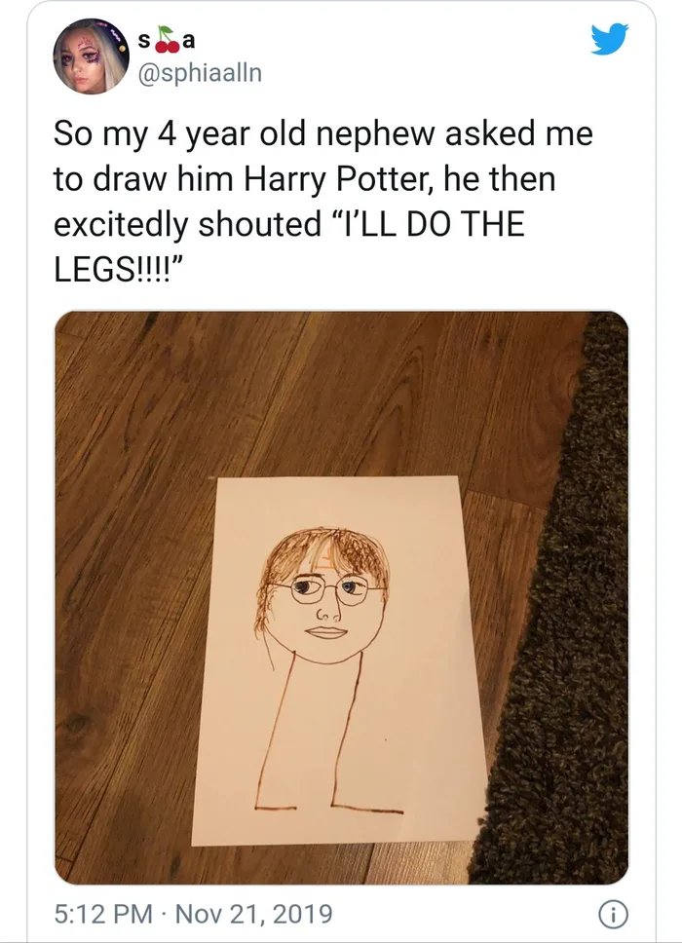Click the word 'excitedly' in tweet
Viewport: 682px width, 943px height.
120,224
